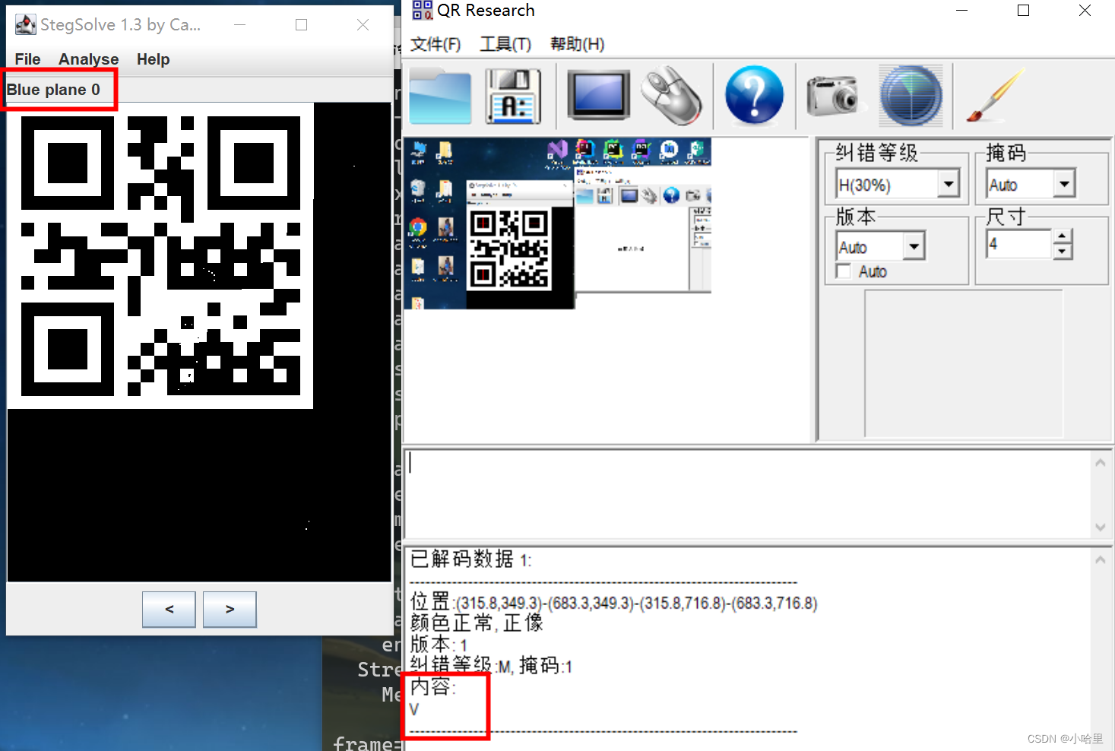The width and height of the screenshot is (1115, 751).
Task: Decrease 尺寸 value with down arrow
Action: 1063,252
